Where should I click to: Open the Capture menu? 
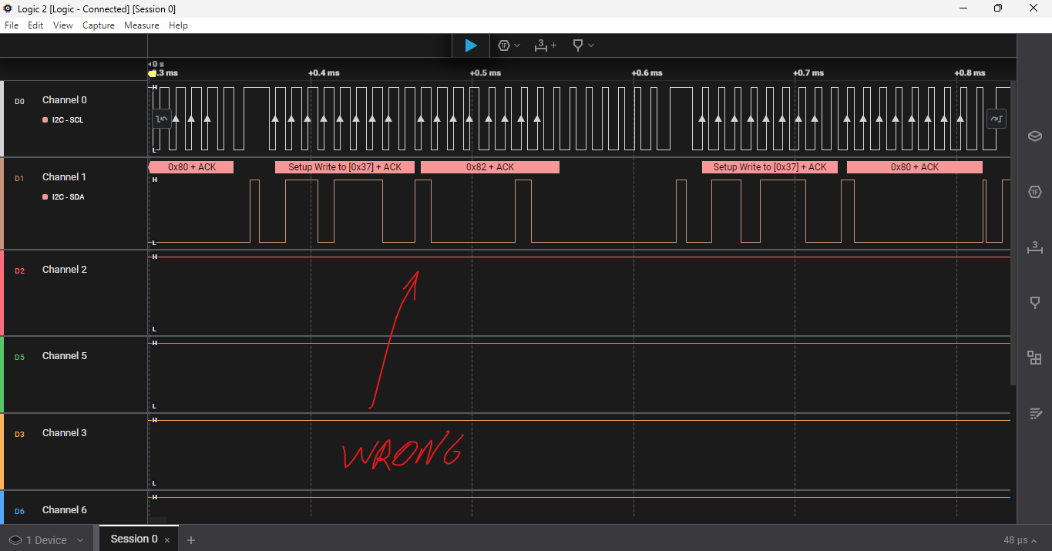point(98,25)
